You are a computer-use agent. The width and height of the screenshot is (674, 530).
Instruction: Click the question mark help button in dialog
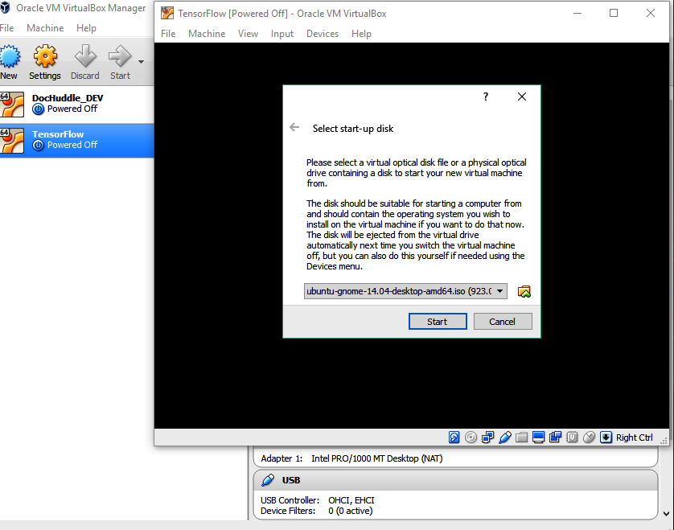click(486, 97)
